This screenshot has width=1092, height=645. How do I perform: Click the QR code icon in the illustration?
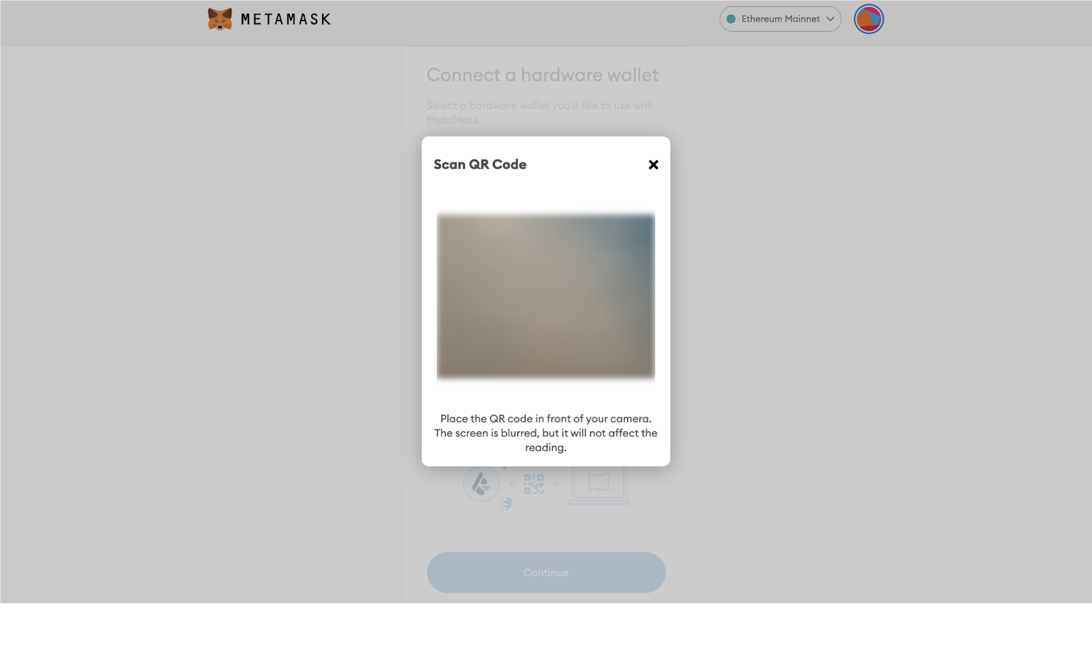point(534,484)
